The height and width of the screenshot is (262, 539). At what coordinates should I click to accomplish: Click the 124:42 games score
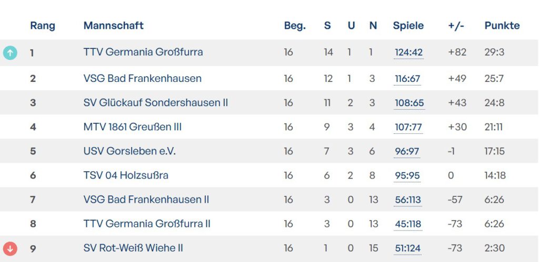point(408,53)
